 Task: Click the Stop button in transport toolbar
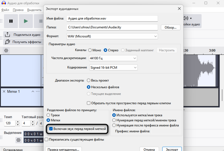[41, 21]
